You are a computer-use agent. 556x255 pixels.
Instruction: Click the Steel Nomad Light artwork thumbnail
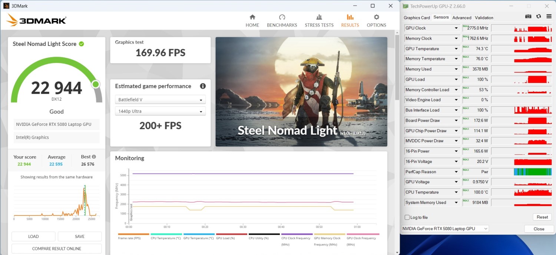pos(301,92)
